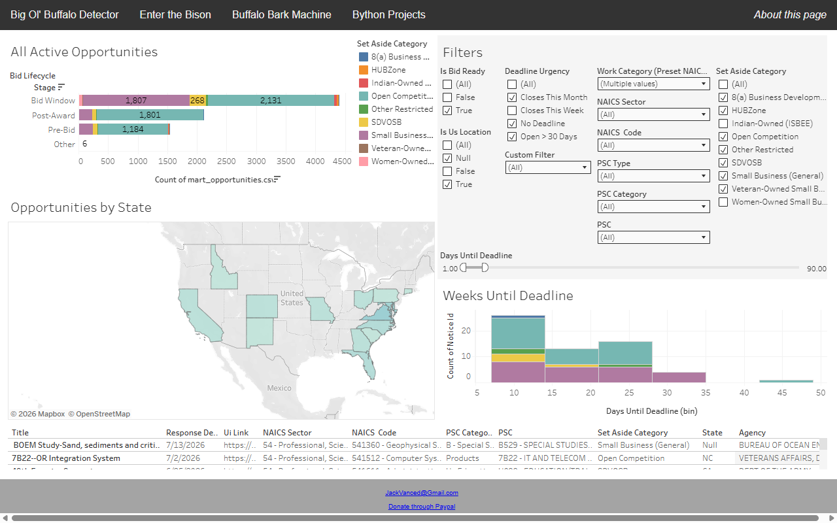Open the PSC Type dropdown
Screen dimensions: 837x523
click(654, 176)
